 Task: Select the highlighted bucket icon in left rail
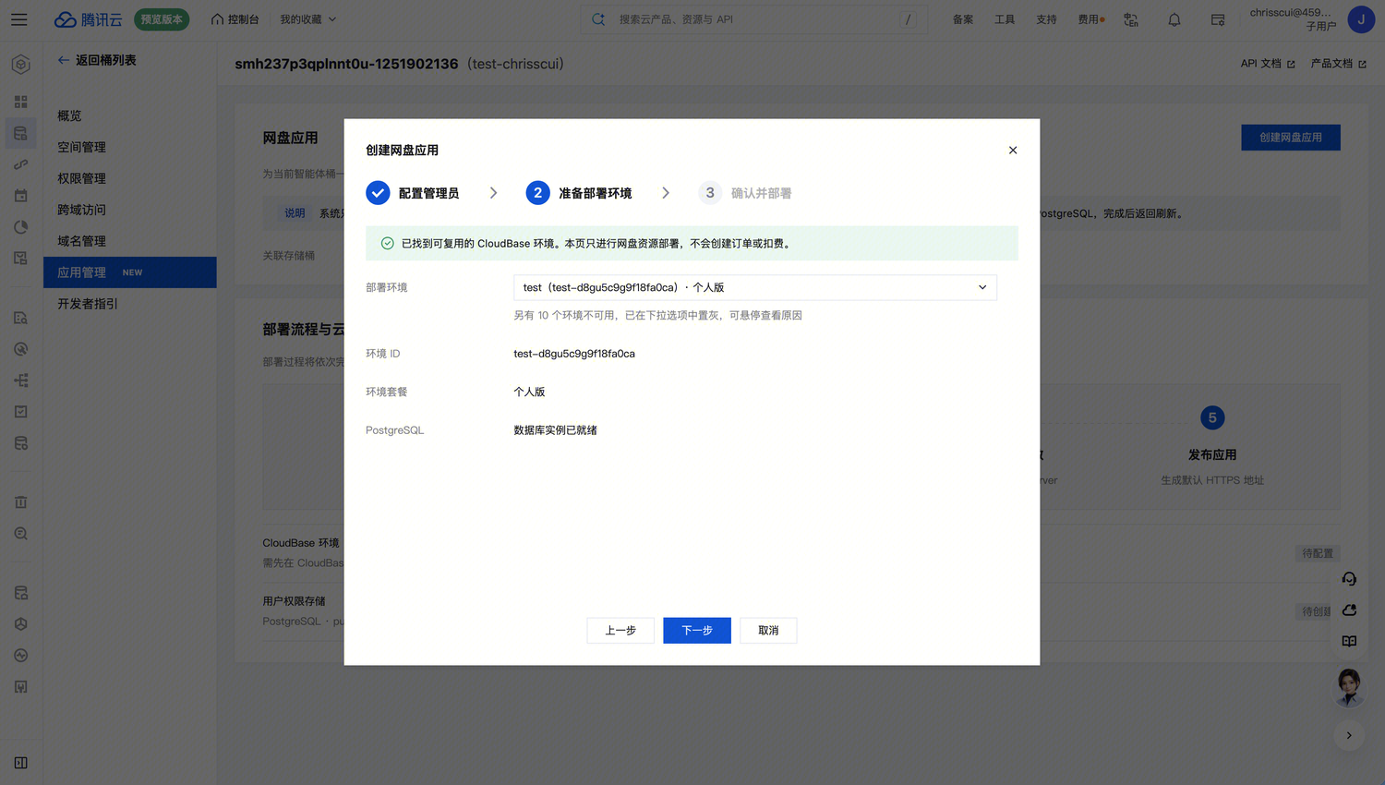pos(20,133)
